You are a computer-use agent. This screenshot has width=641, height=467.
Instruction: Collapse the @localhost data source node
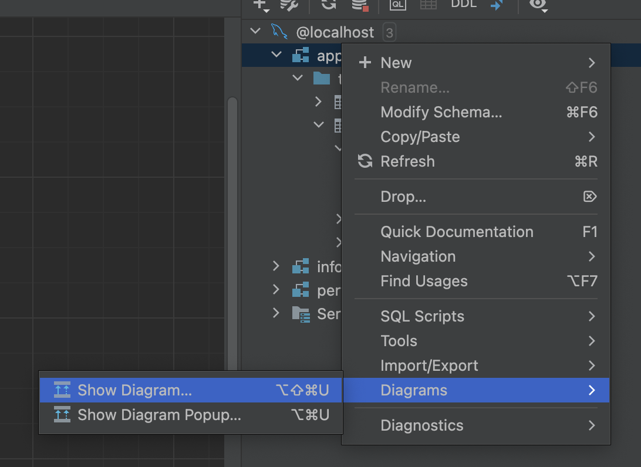coord(255,31)
